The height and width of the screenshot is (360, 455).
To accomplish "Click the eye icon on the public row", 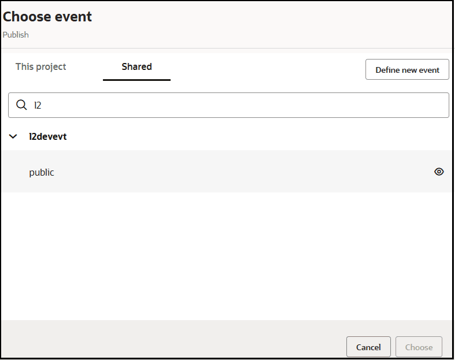I will 439,172.
